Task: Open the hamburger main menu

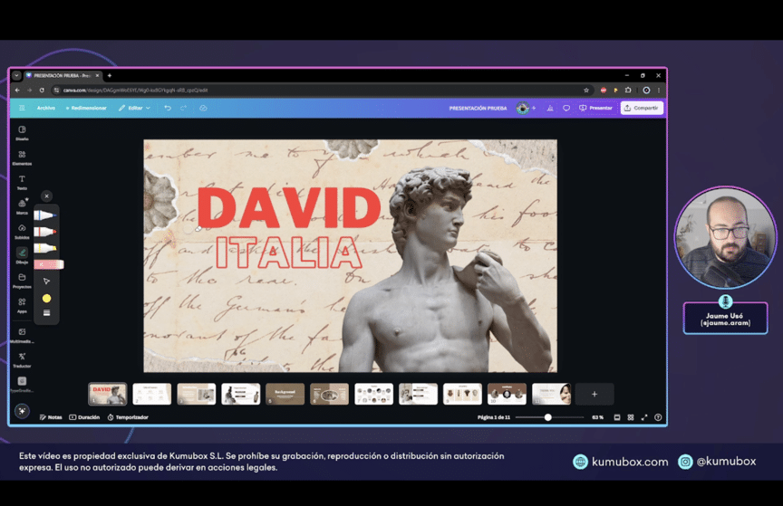Action: tap(22, 108)
